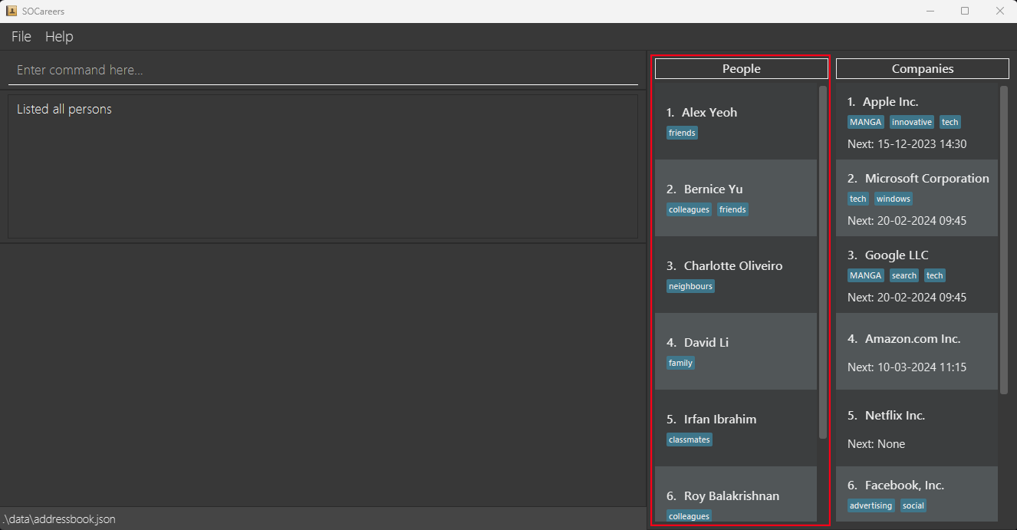Click the family tag under David Li
This screenshot has height=530, width=1017.
(680, 363)
